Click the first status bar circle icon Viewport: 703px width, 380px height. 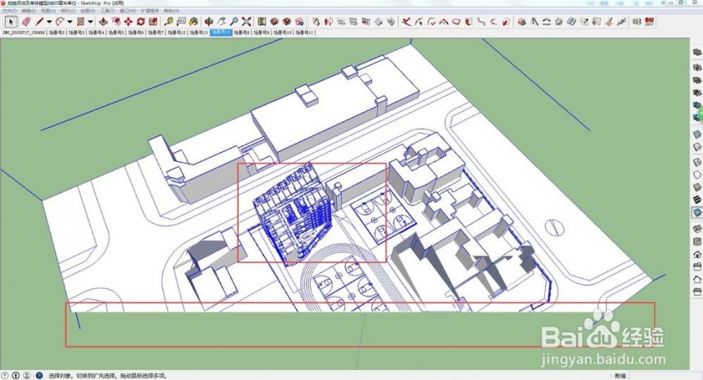point(5,376)
